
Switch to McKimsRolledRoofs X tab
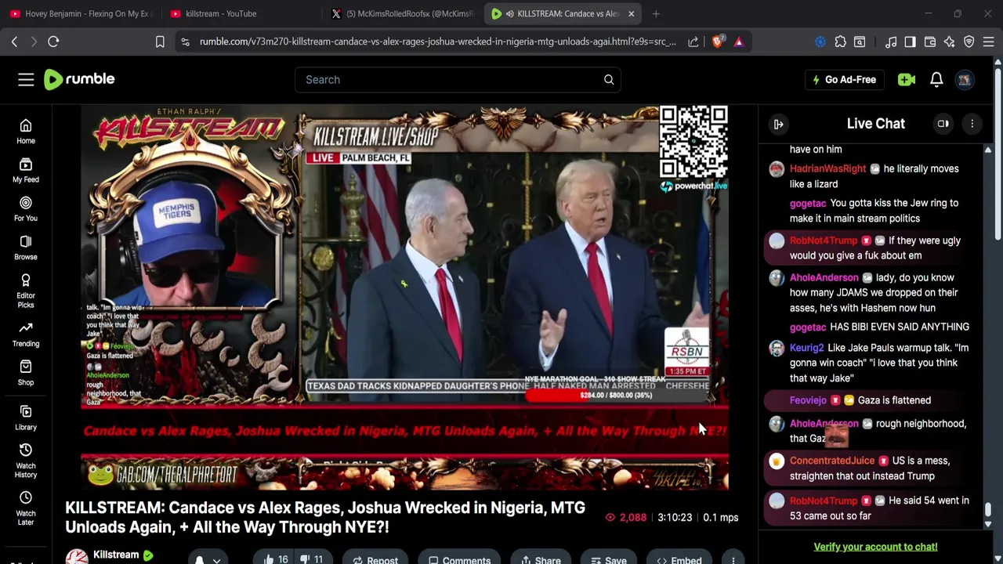(x=401, y=13)
